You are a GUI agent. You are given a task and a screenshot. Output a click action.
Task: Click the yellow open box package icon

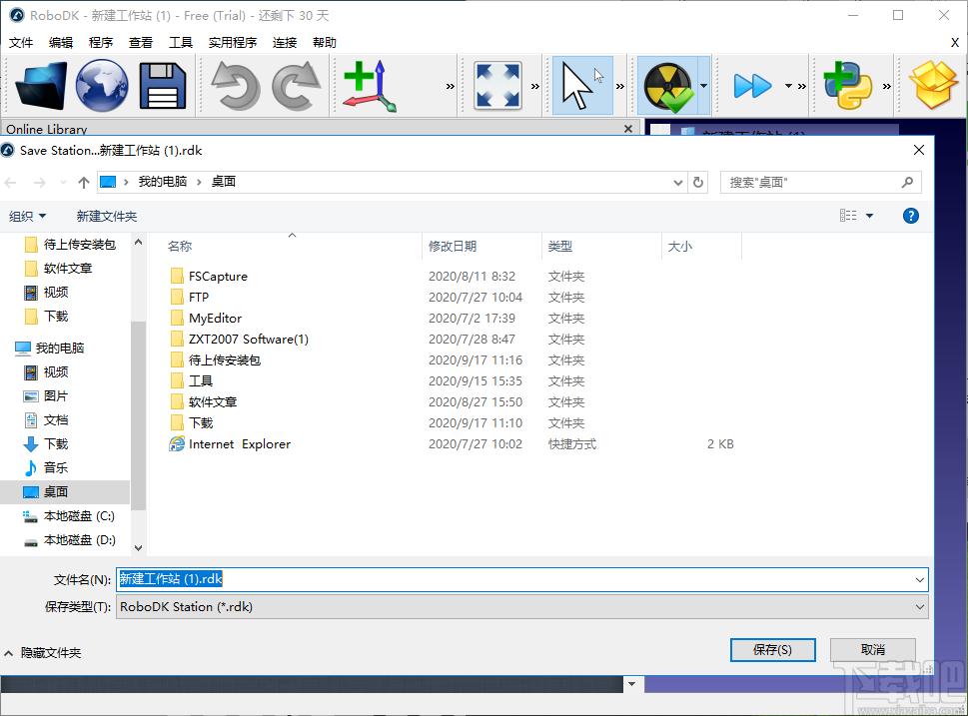click(933, 86)
